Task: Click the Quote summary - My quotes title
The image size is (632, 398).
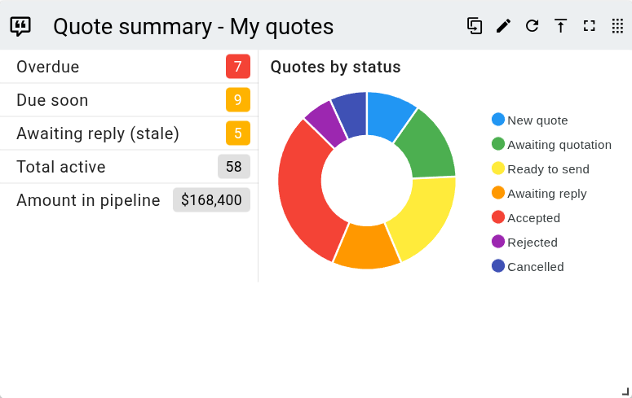Action: pos(193,27)
